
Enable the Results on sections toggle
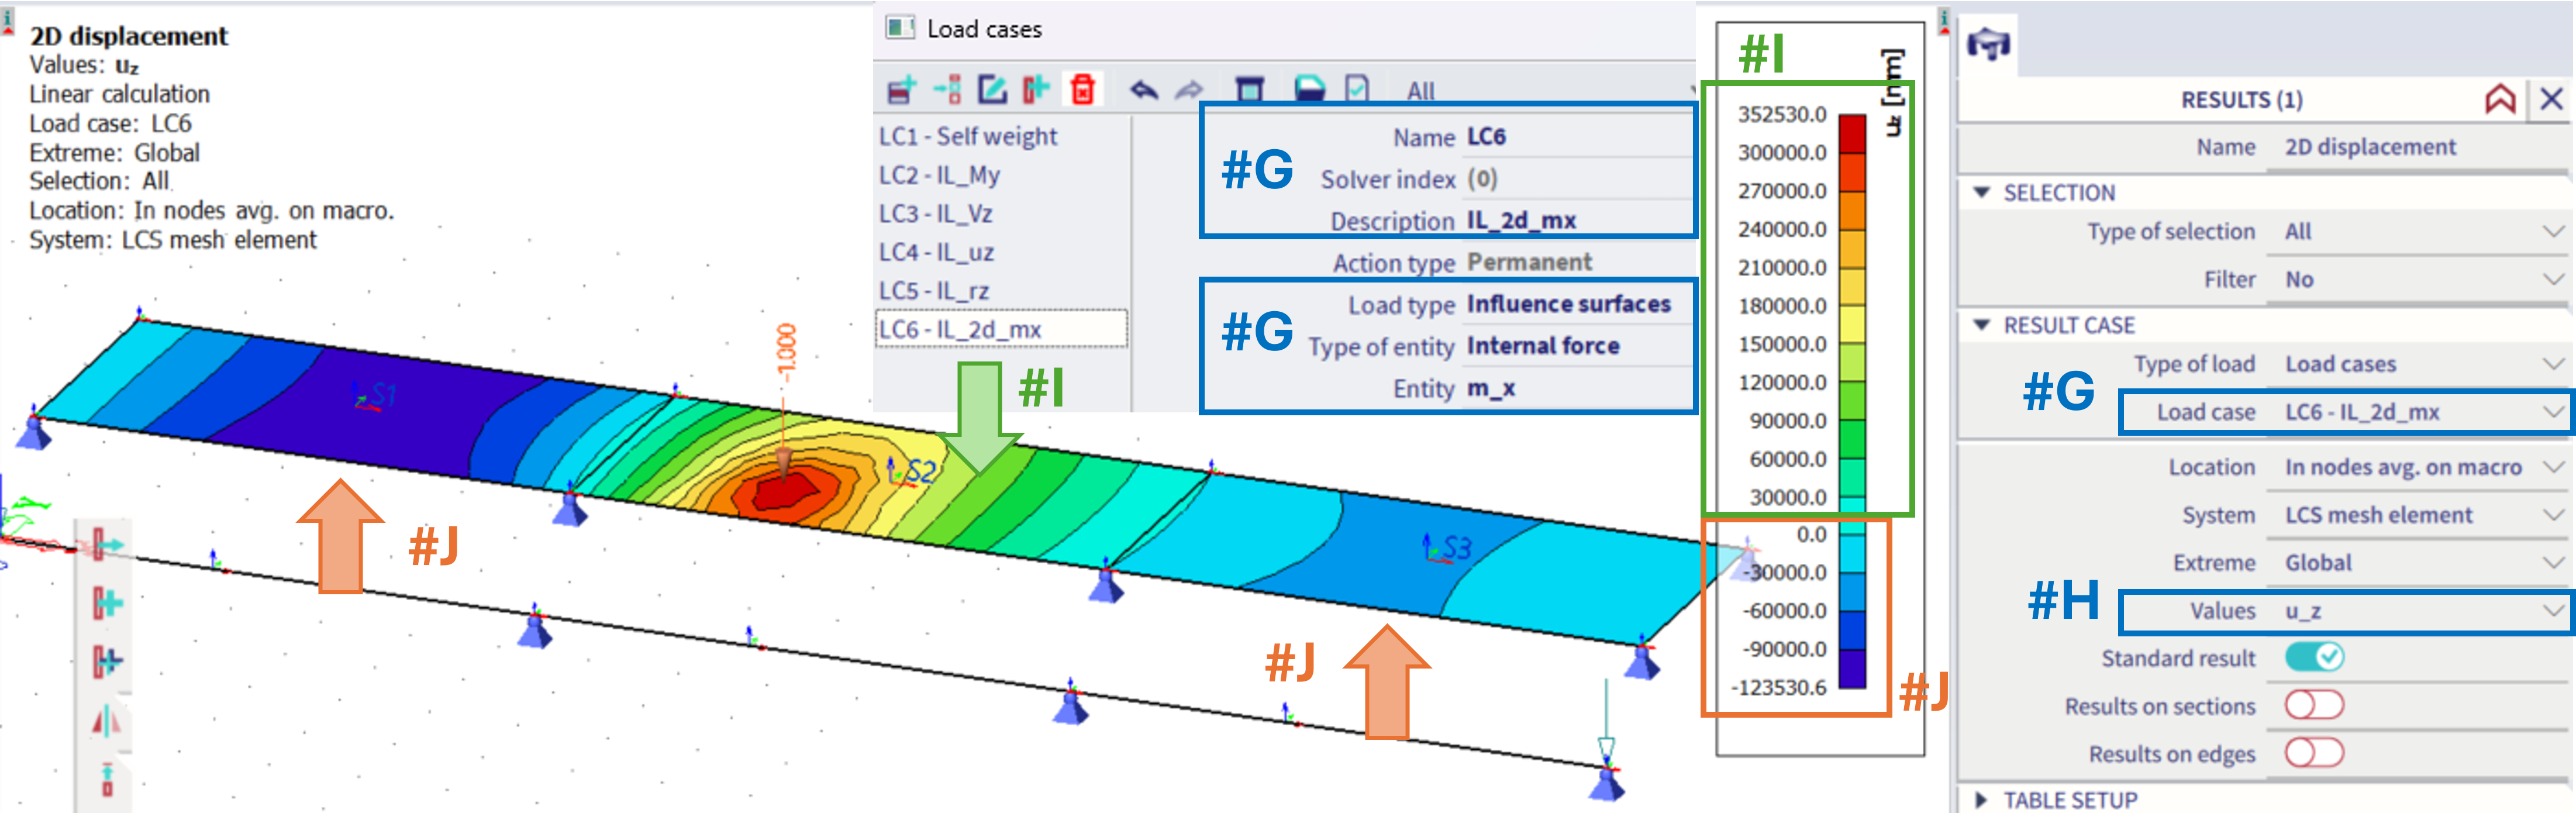click(2314, 705)
